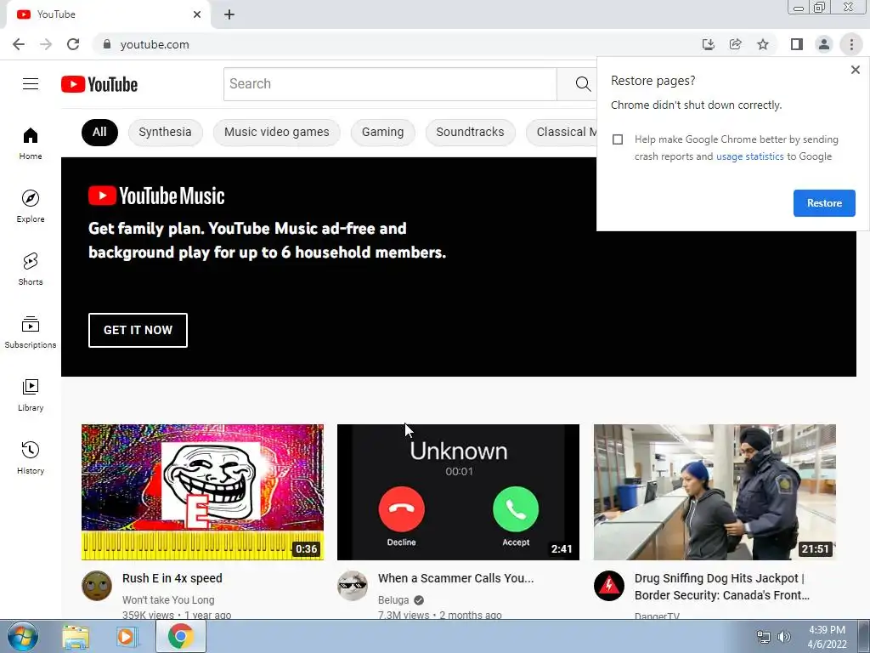This screenshot has width=870, height=653.
Task: Click DangerTV channel avatar
Action: [608, 586]
